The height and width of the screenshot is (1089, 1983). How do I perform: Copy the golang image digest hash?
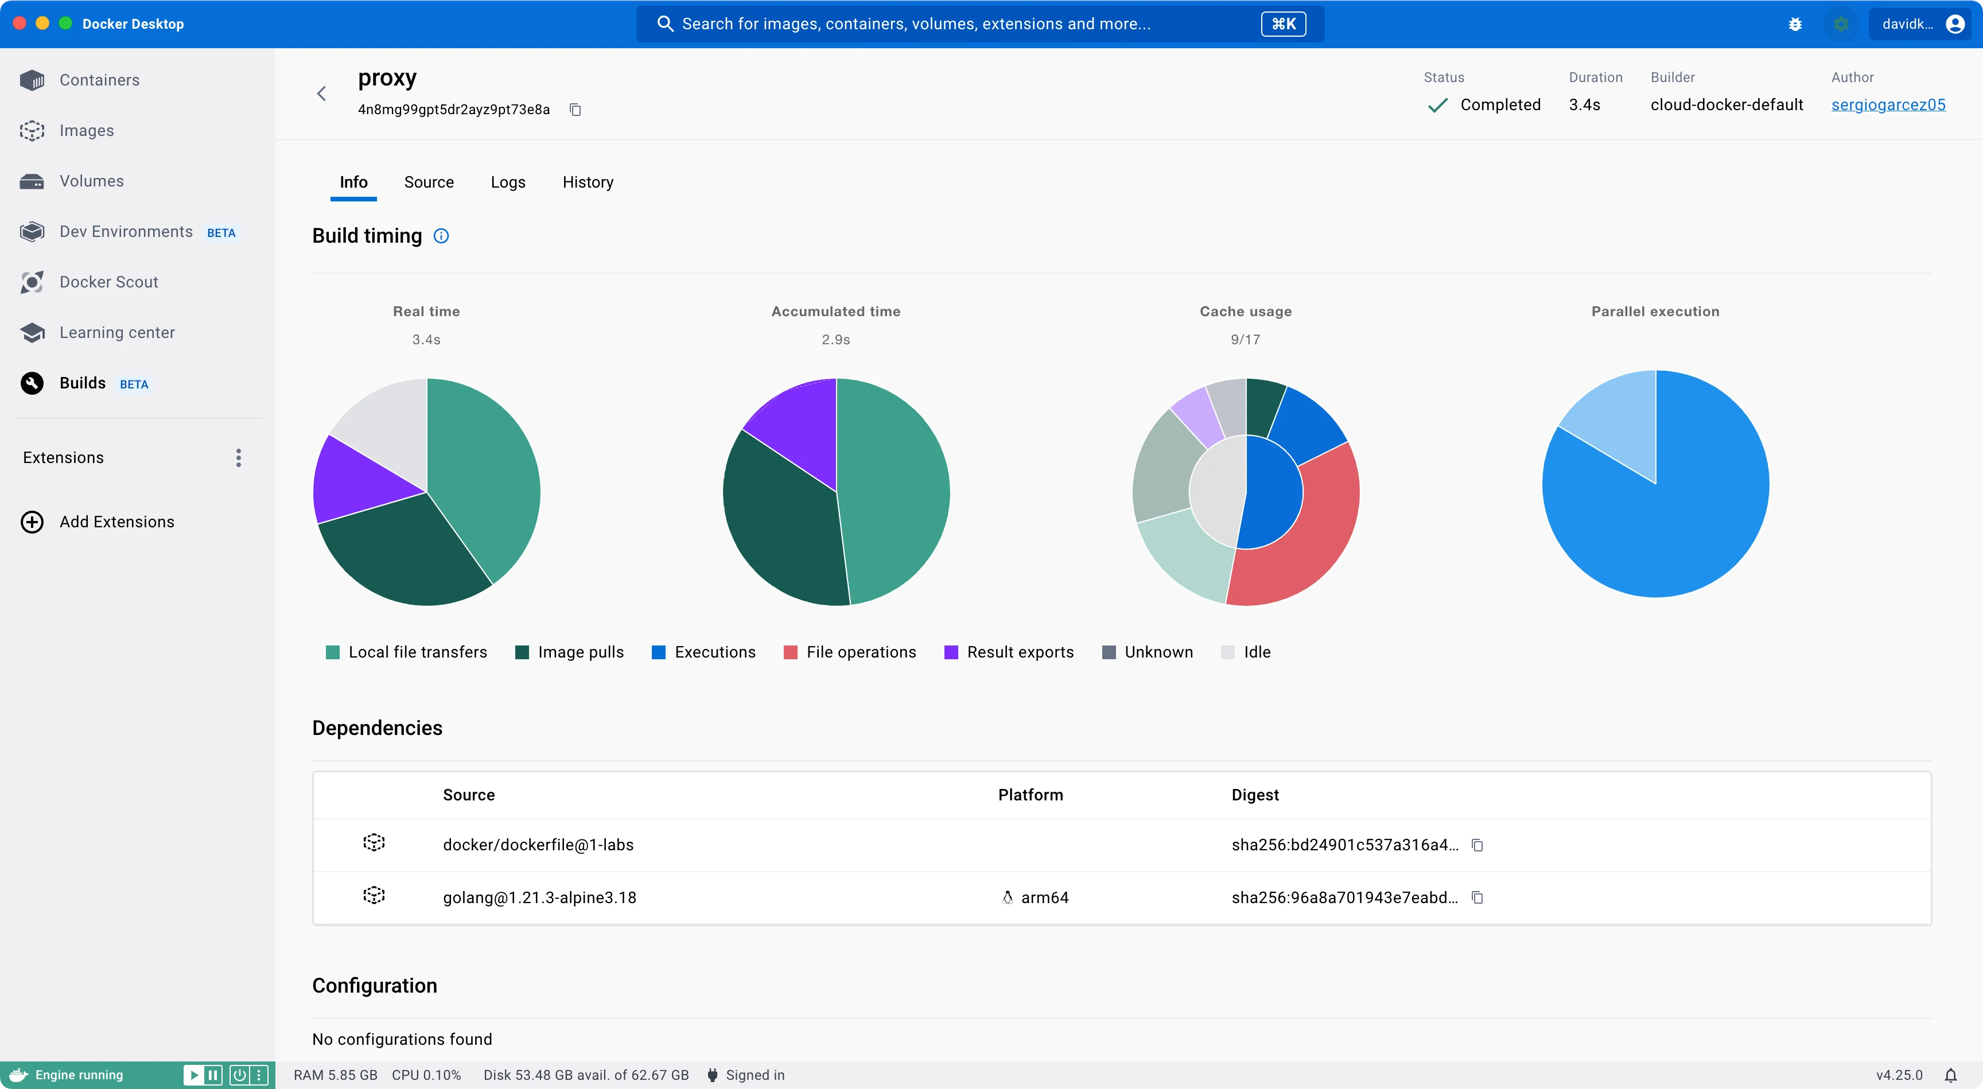click(x=1477, y=897)
